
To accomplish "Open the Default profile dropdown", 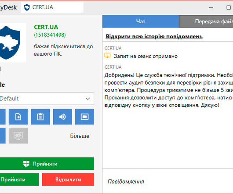I will [47, 99].
